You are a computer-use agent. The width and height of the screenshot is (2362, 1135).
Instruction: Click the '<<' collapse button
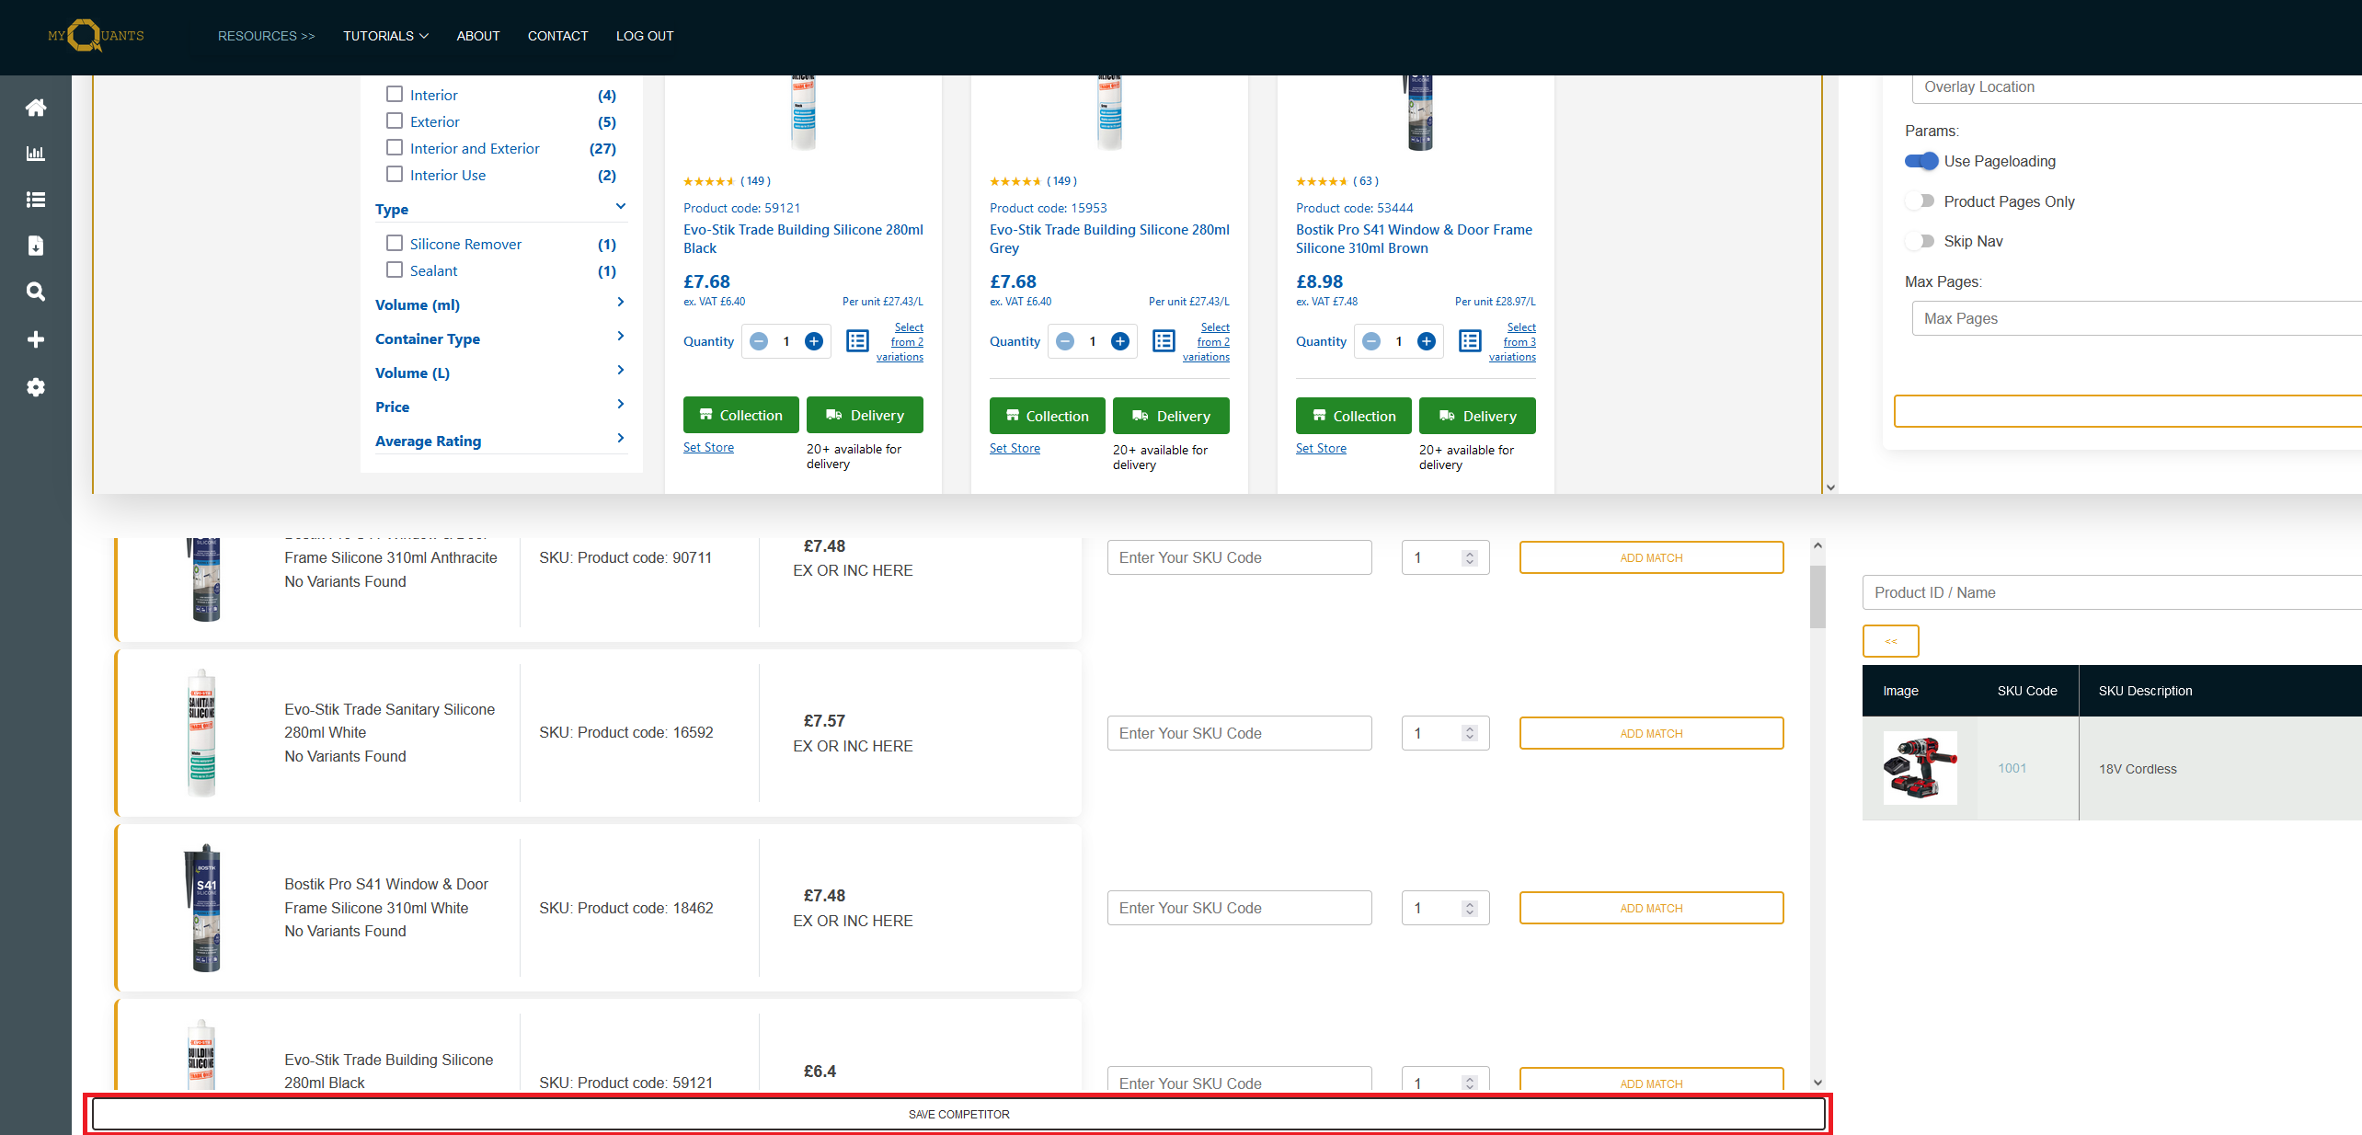(x=1891, y=641)
